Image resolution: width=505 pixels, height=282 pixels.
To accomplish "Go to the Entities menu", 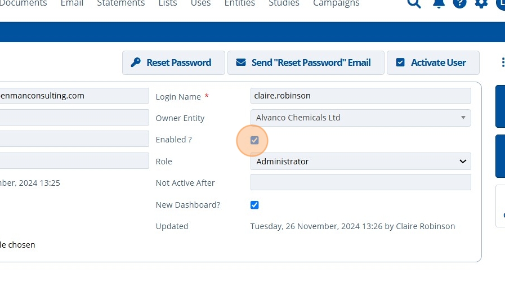I will 239,3.
